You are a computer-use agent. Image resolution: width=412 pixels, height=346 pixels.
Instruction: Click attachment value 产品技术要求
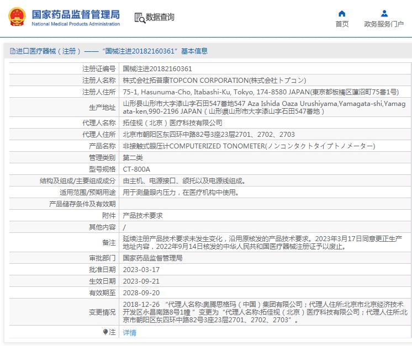tap(142, 216)
